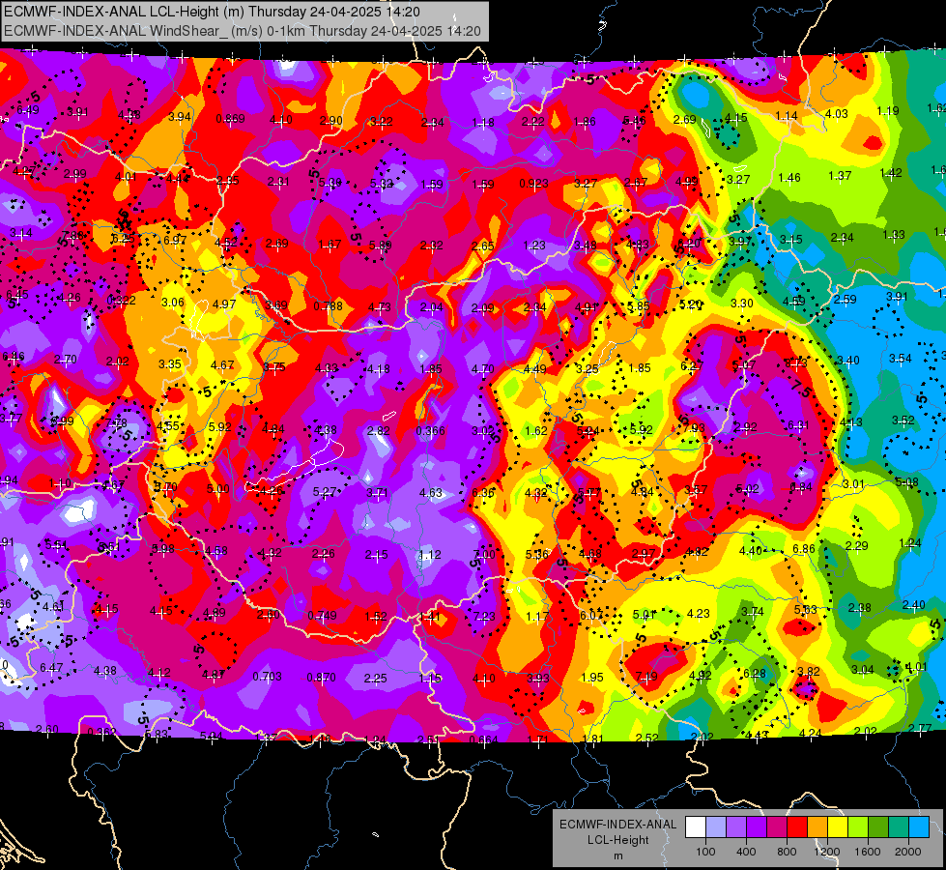Click the legend title ECMWF-INDEX-ANAL
The width and height of the screenshot is (946, 870).
(x=617, y=825)
